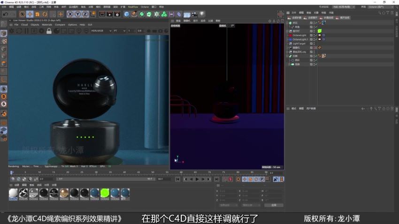Screen dimensions: 399x224
Task: Toggle the Y axis lock
Action: [77, 14]
